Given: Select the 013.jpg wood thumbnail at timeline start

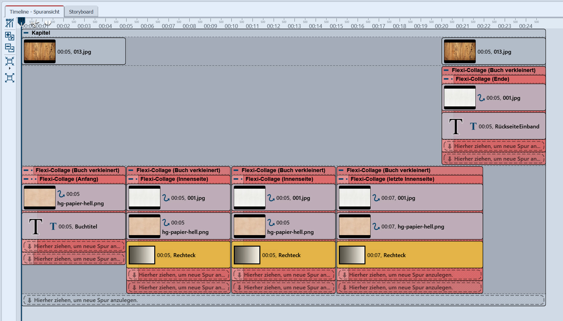Looking at the screenshot, I should click(40, 51).
